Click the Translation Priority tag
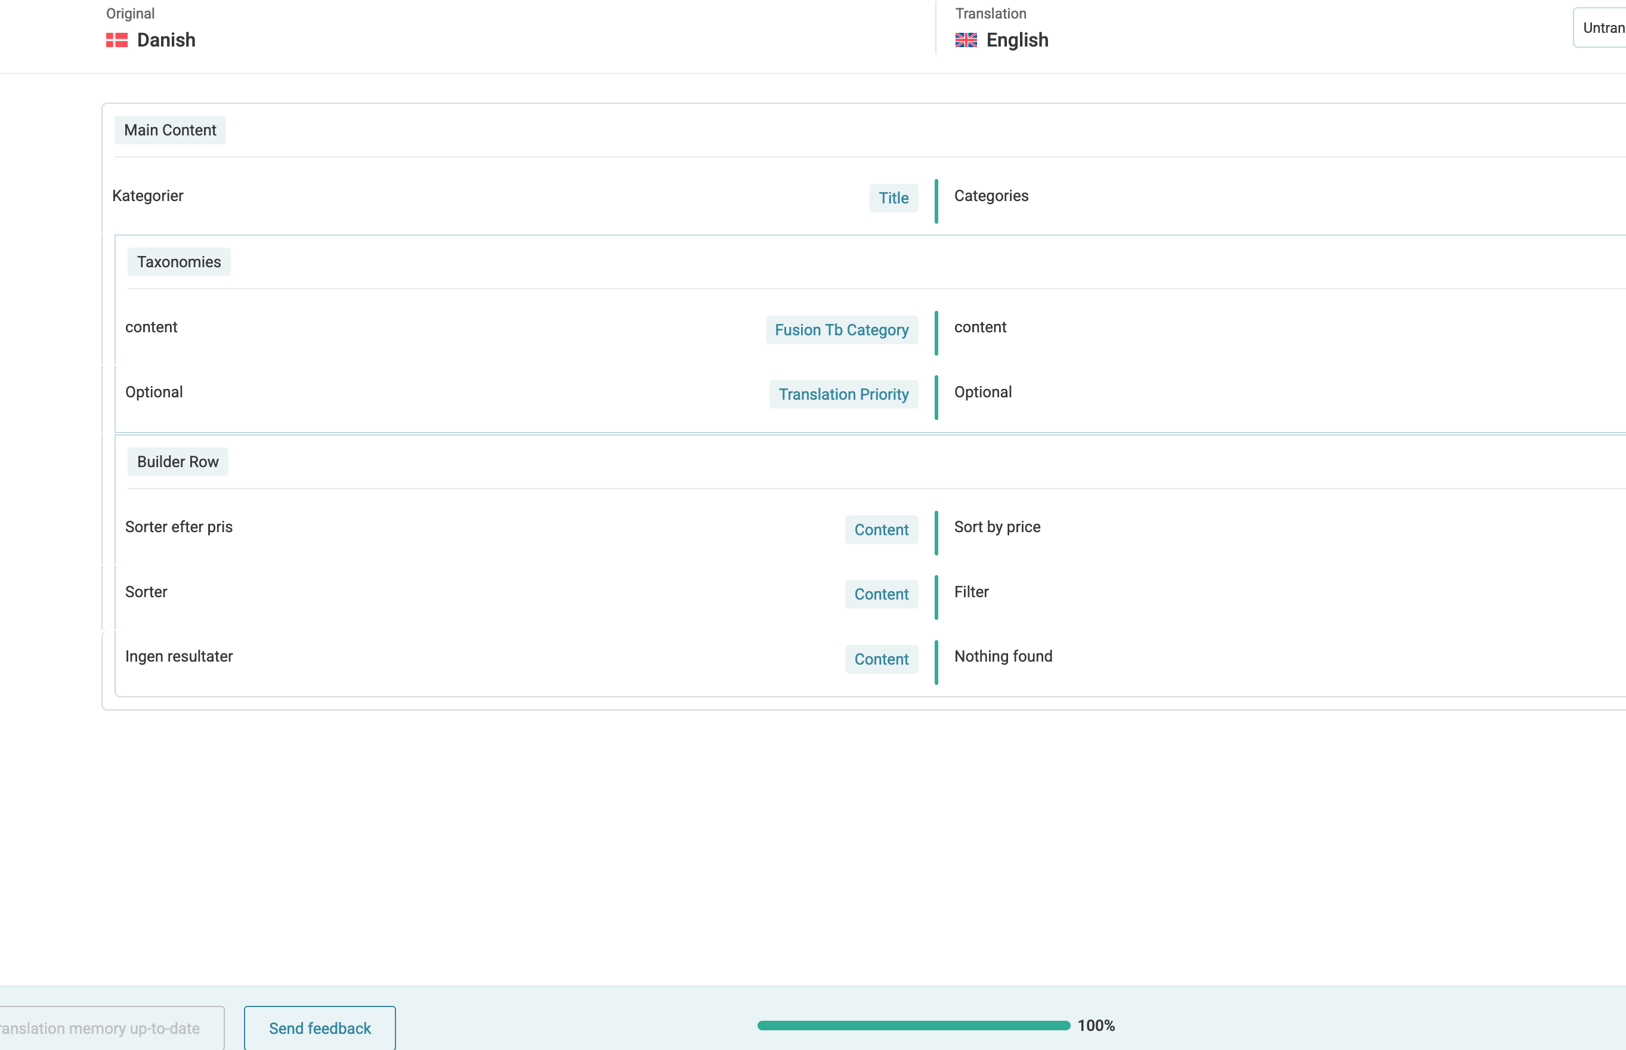This screenshot has width=1626, height=1050. coord(843,394)
